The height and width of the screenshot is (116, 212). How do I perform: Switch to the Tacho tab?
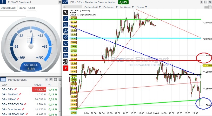pyautogui.click(x=22, y=8)
